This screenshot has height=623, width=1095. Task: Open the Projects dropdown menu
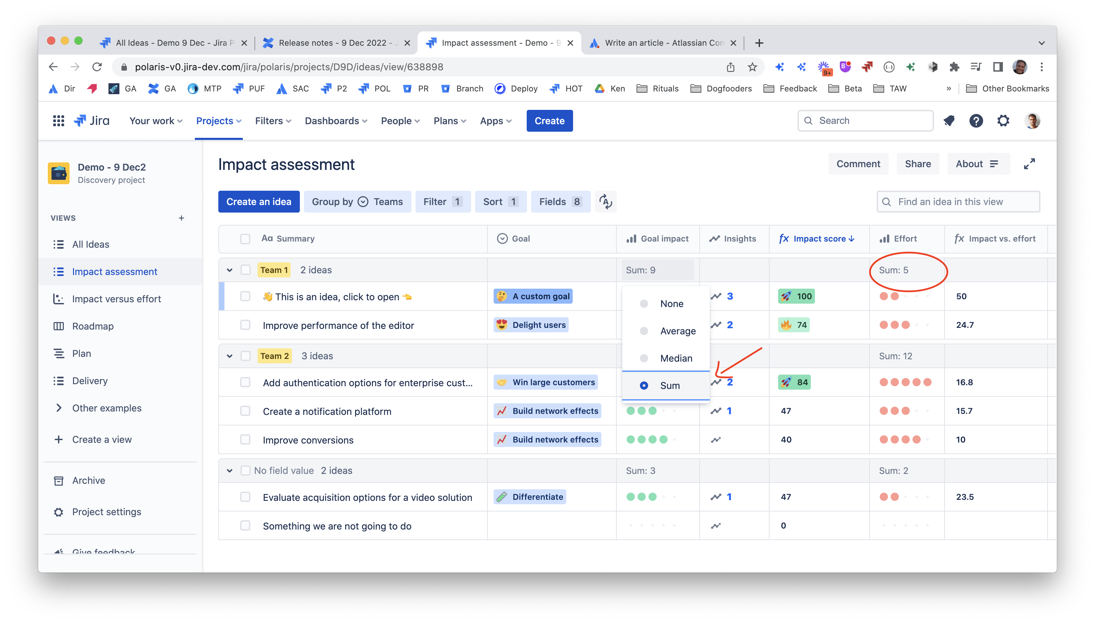tap(219, 121)
